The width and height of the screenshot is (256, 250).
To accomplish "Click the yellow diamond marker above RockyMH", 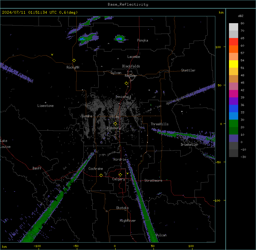I will (x=74, y=61).
